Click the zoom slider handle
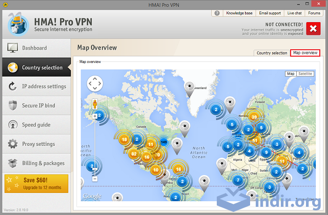The image size is (328, 215). coord(95,169)
